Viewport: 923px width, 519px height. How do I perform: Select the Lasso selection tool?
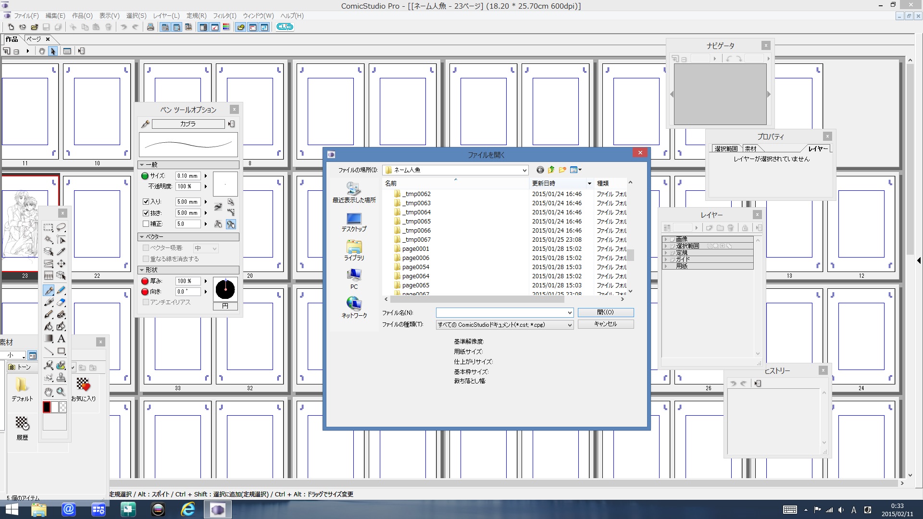click(61, 227)
